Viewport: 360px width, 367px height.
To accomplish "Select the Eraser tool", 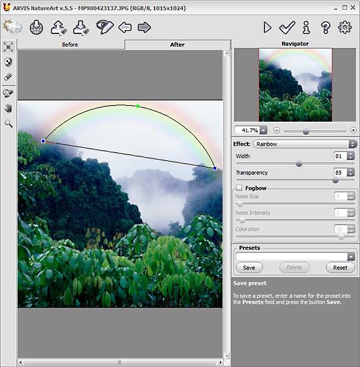I will 9,77.
